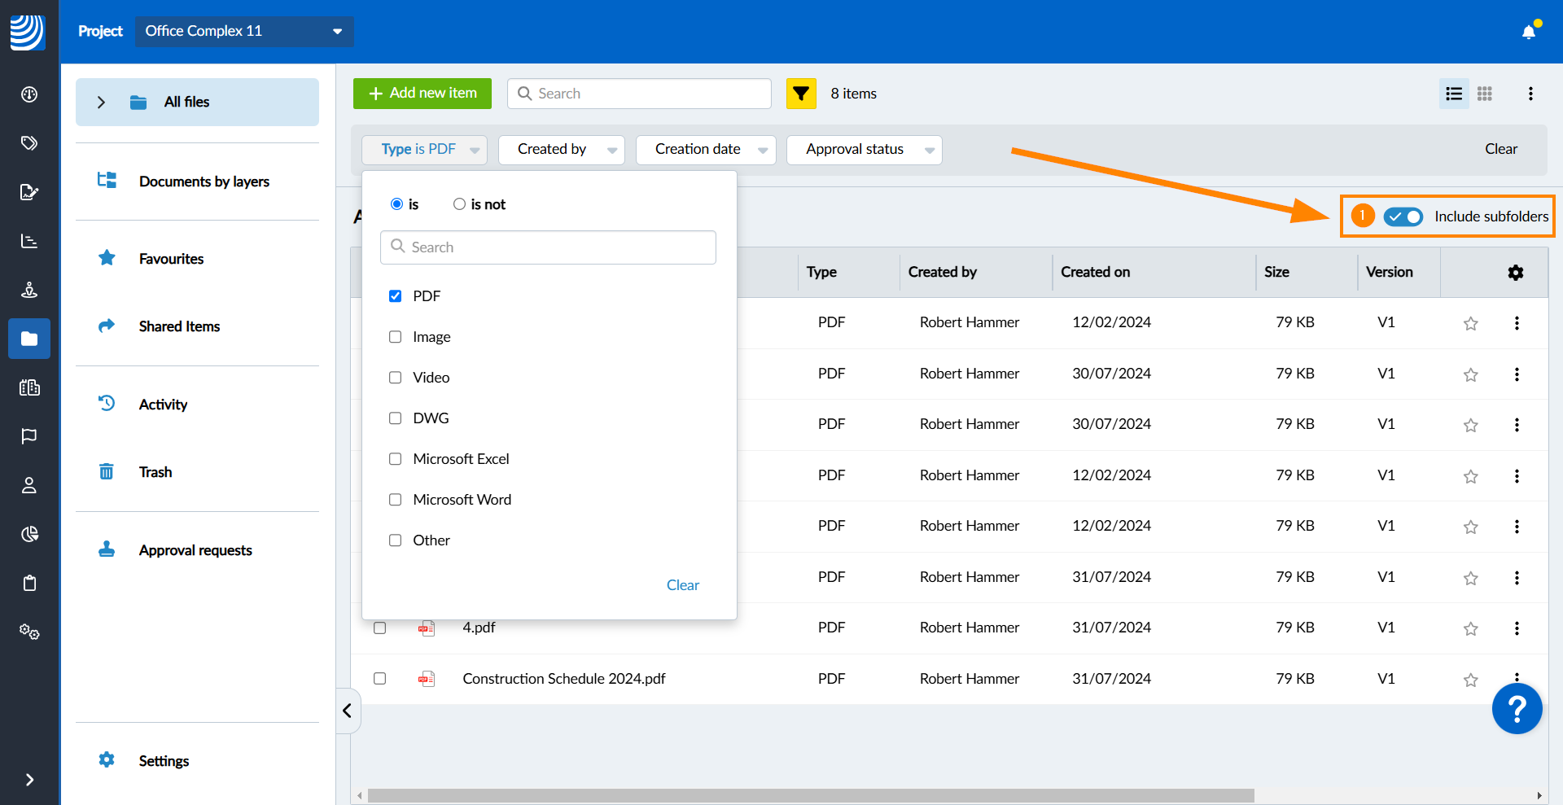The width and height of the screenshot is (1563, 805).
Task: Check the Microsoft Excel type checkbox
Action: [x=396, y=459]
